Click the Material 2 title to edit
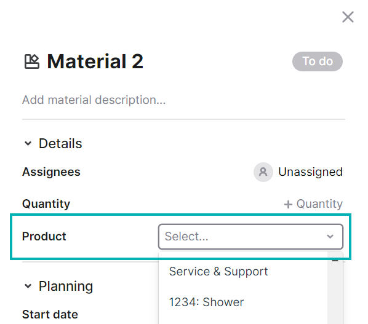The width and height of the screenshot is (368, 324). coord(95,61)
